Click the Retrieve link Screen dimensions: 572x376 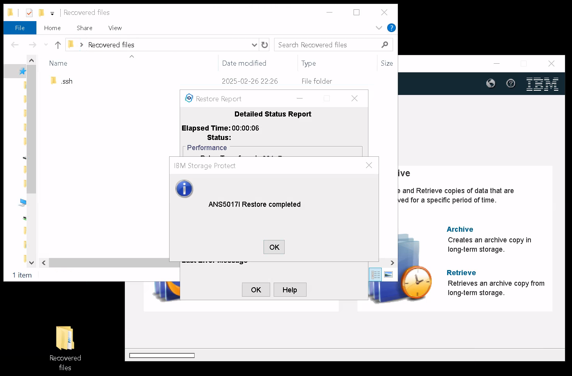461,273
